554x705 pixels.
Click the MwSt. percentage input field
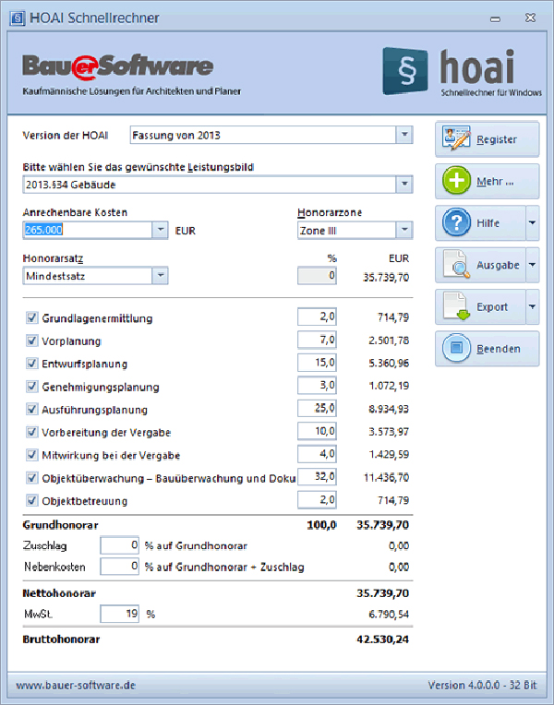click(x=120, y=612)
